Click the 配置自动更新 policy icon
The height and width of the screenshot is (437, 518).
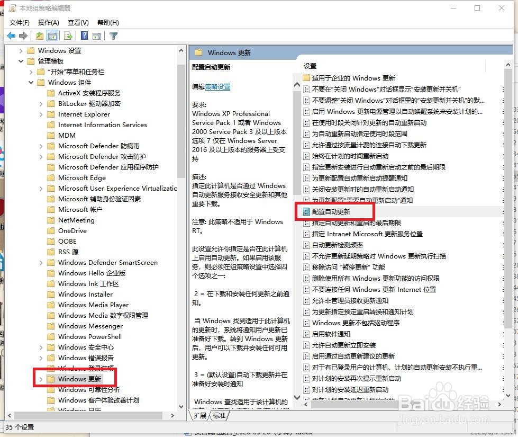pyautogui.click(x=306, y=212)
